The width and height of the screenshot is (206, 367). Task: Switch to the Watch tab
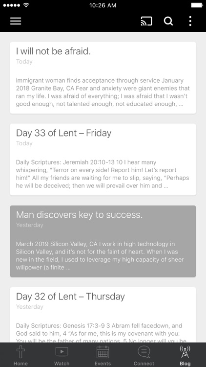tap(62, 355)
